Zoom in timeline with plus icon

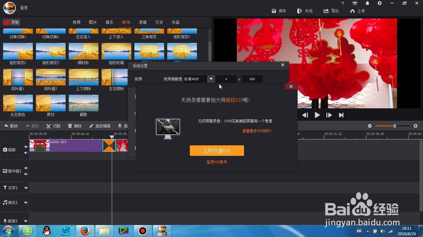point(415,126)
